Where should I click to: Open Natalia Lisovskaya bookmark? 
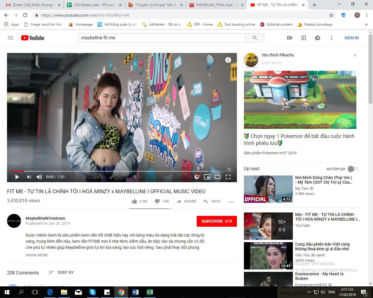[x=315, y=24]
